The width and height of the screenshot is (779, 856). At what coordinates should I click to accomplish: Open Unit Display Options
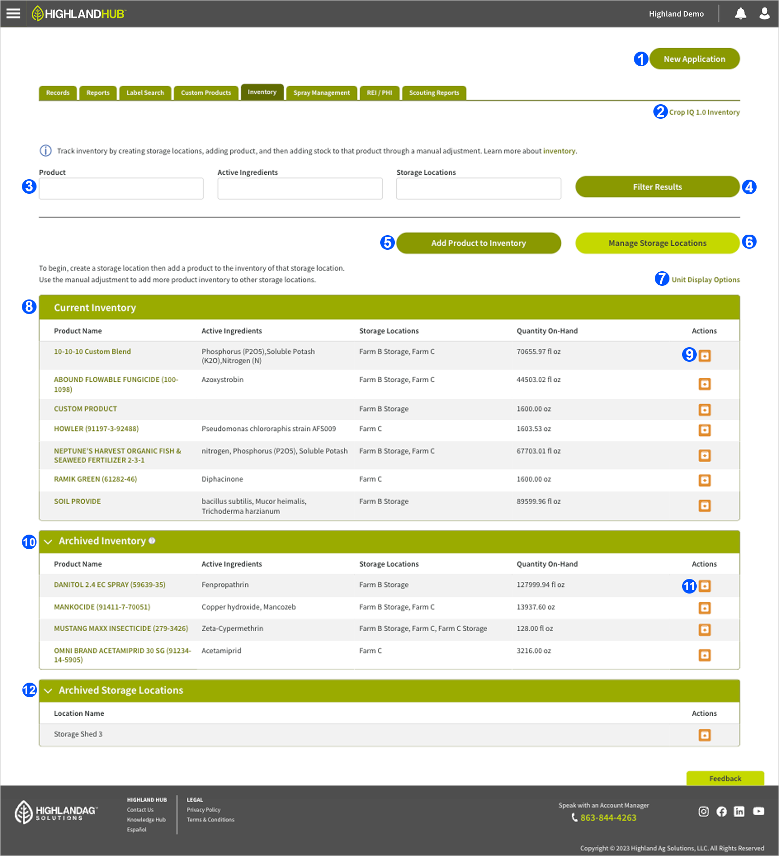[x=705, y=279]
